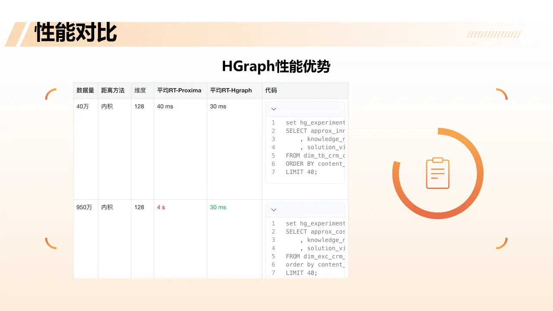Select the red '4 s' value in the table

(x=160, y=207)
